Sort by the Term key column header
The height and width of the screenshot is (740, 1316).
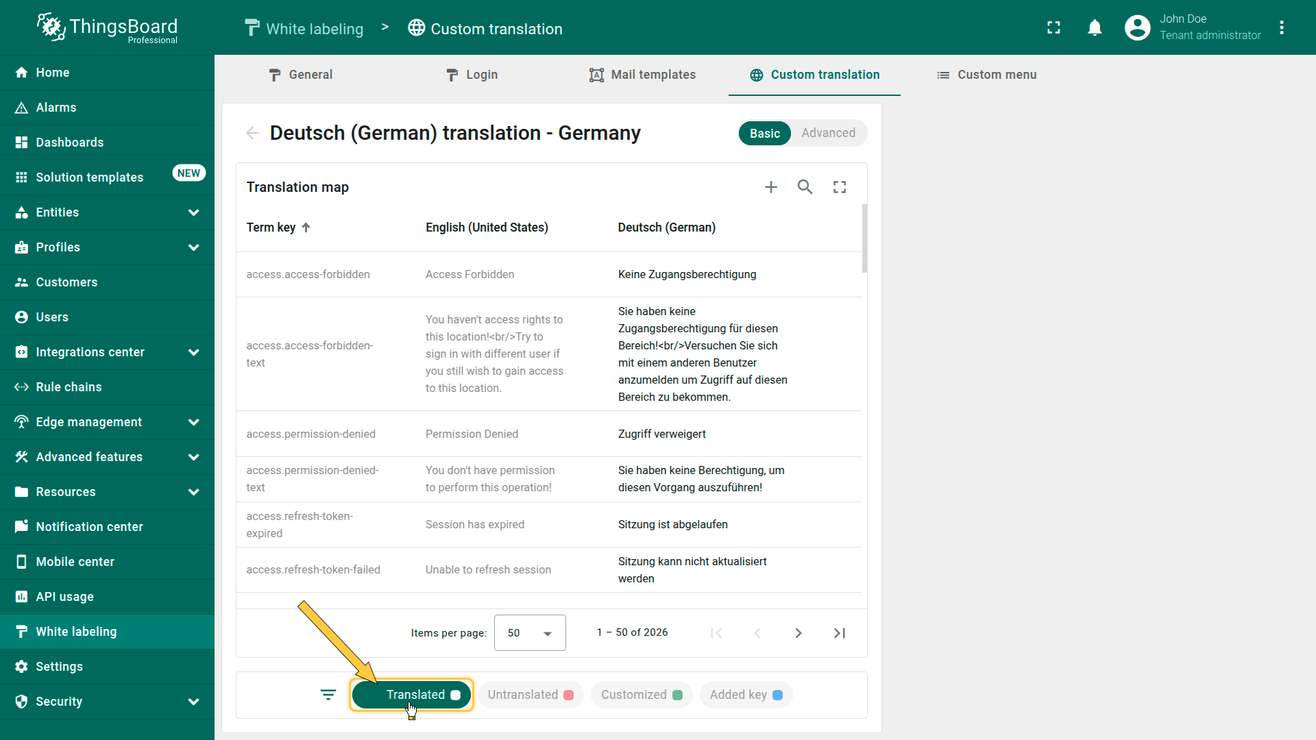click(271, 227)
